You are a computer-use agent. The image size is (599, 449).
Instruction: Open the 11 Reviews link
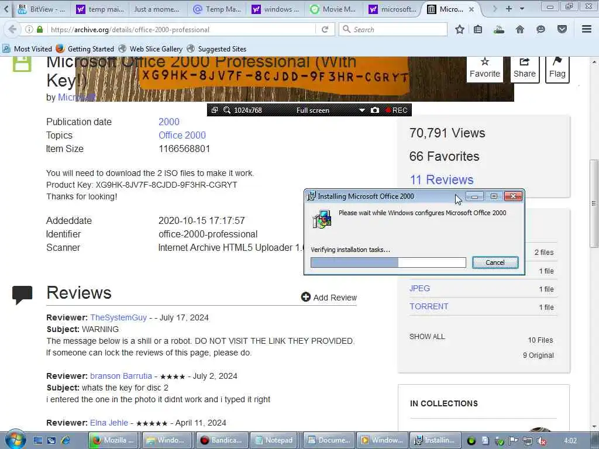click(442, 179)
